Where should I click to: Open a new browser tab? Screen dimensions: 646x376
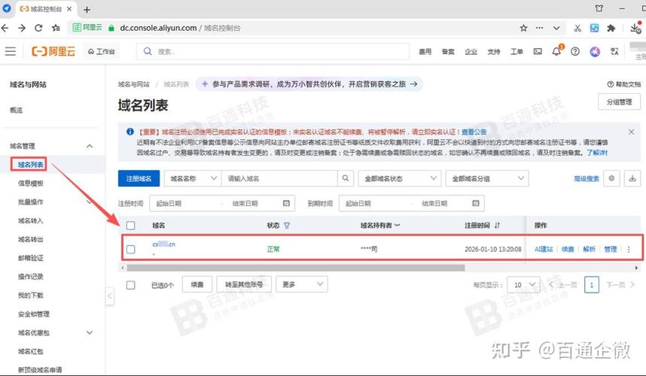(x=87, y=10)
